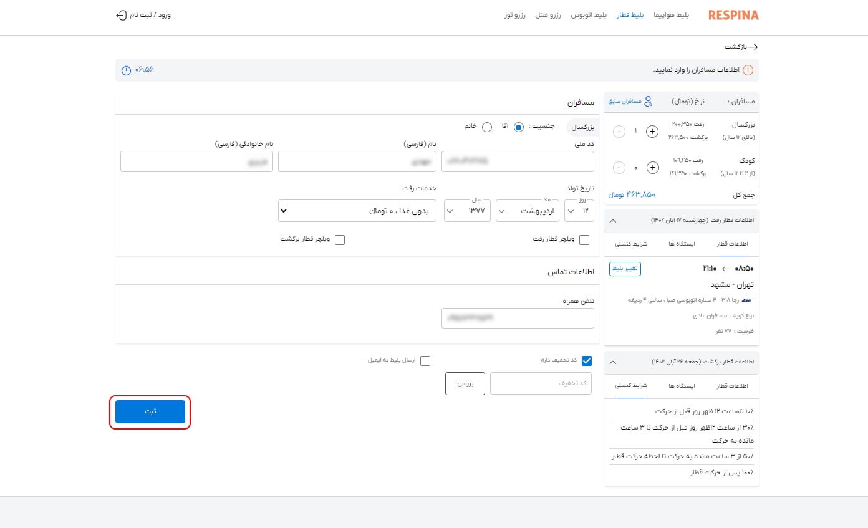Click the blue ثبت submit button

tap(150, 411)
